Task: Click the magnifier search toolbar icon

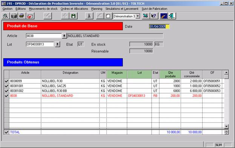Action: click(x=6, y=16)
